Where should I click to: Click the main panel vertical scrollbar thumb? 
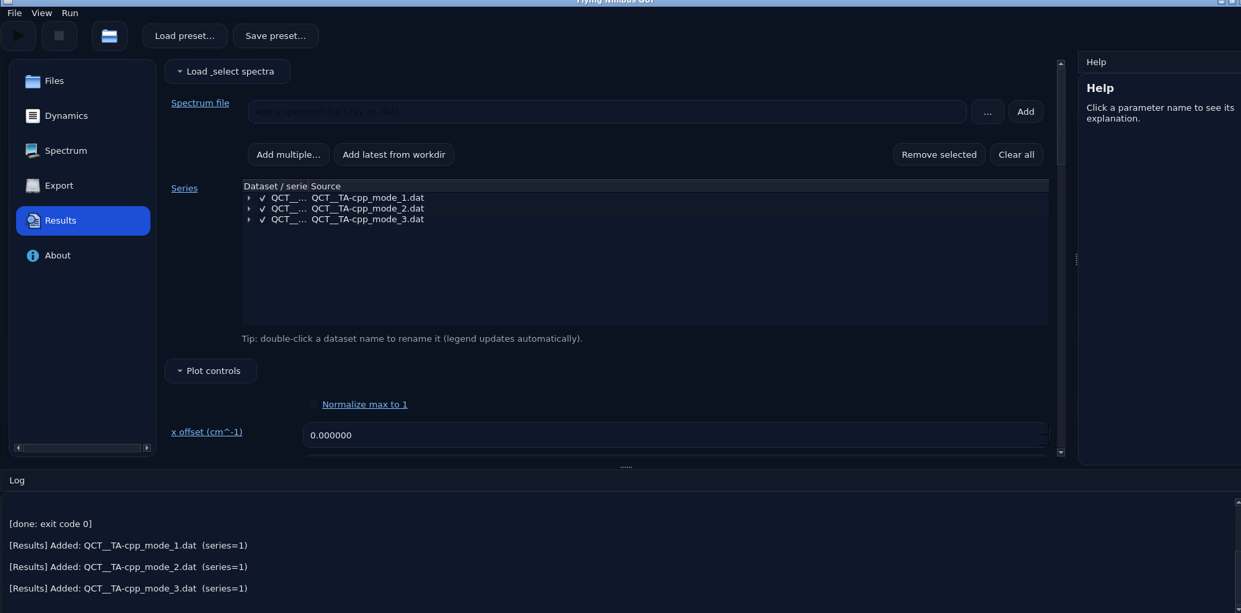[x=1061, y=117]
